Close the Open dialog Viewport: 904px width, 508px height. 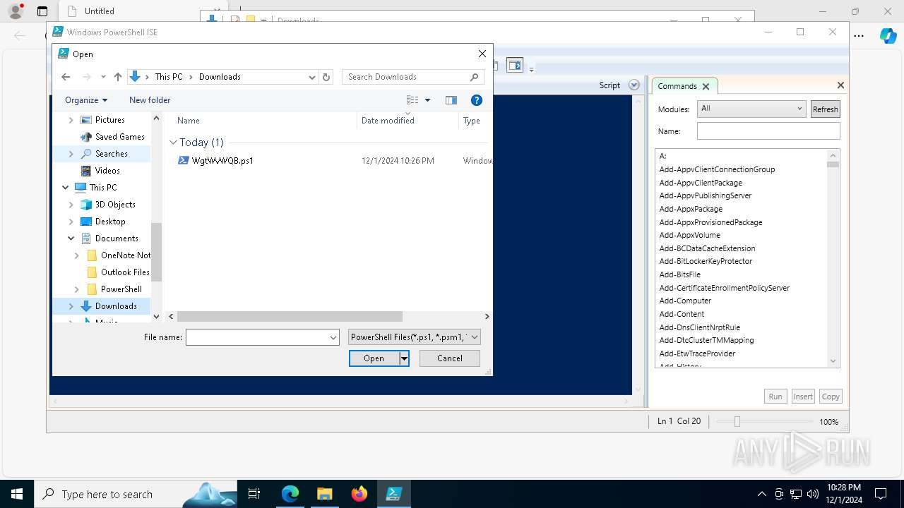482,54
